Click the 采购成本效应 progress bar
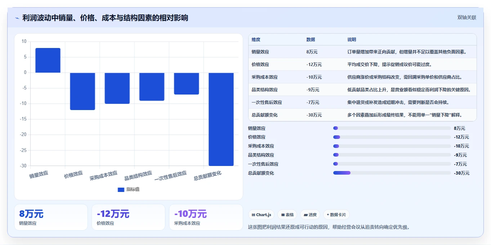Image resolution: width=491 pixels, height=245 pixels. click(392, 146)
